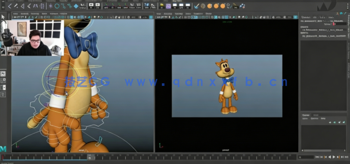Click the second orange sphere shelf icon
The height and width of the screenshot is (164, 350).
pyautogui.click(x=216, y=6)
